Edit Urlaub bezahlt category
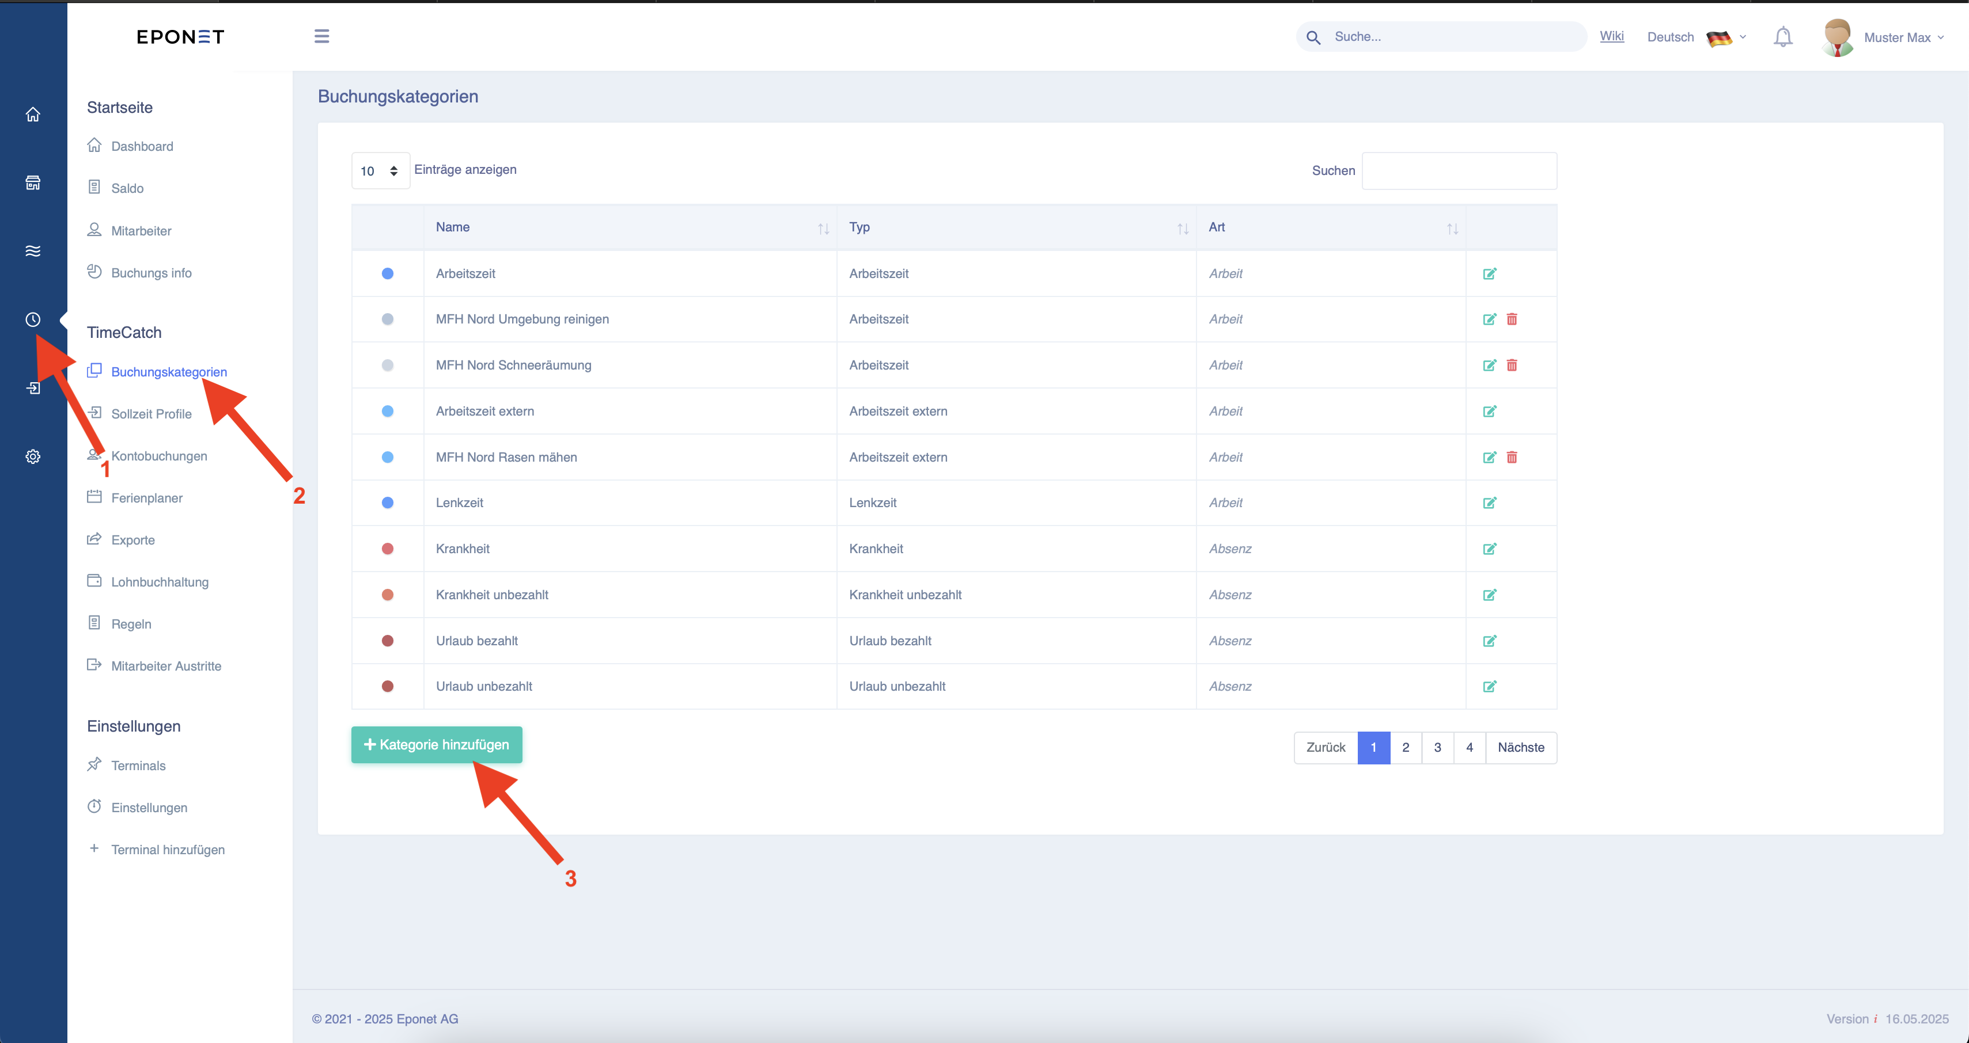 [x=1489, y=641]
